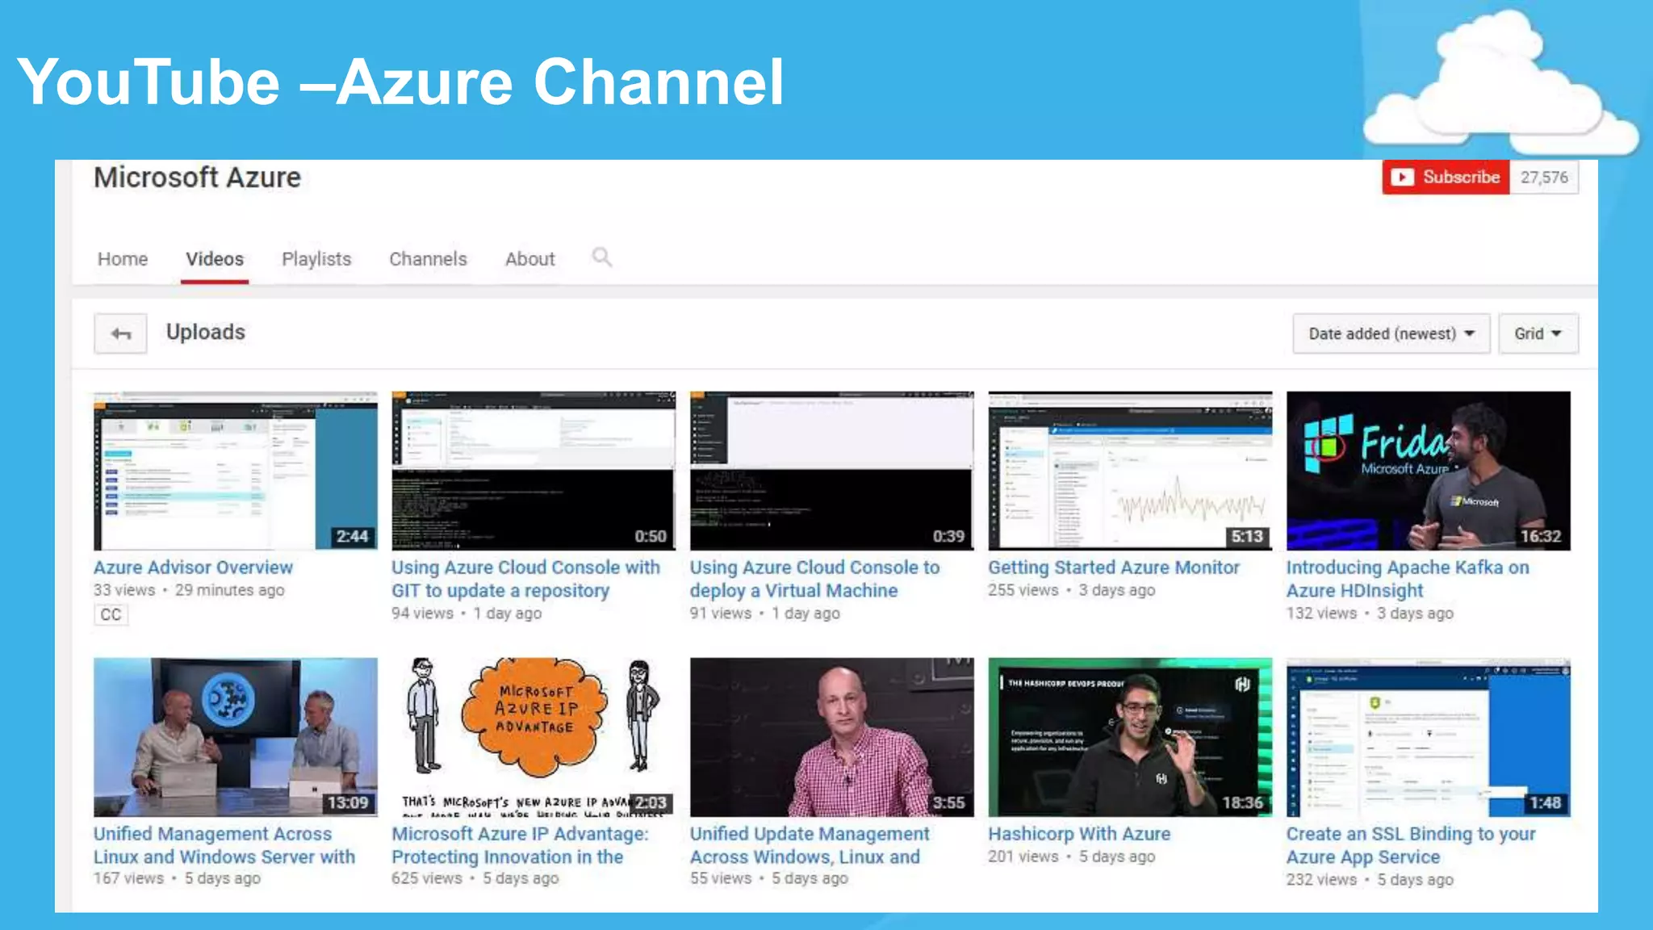Select the Home tab
The height and width of the screenshot is (930, 1653).
pyautogui.click(x=123, y=259)
